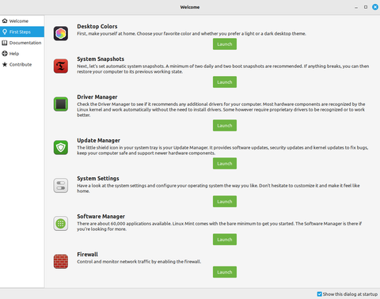Click the Driver Manager chip icon
This screenshot has width=380, height=299.
[61, 104]
